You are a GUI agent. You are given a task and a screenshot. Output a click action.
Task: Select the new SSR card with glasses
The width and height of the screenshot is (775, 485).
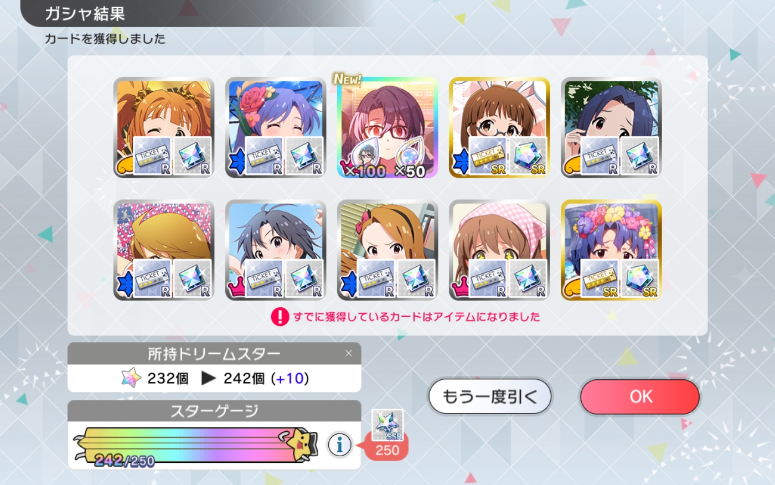[x=387, y=128]
